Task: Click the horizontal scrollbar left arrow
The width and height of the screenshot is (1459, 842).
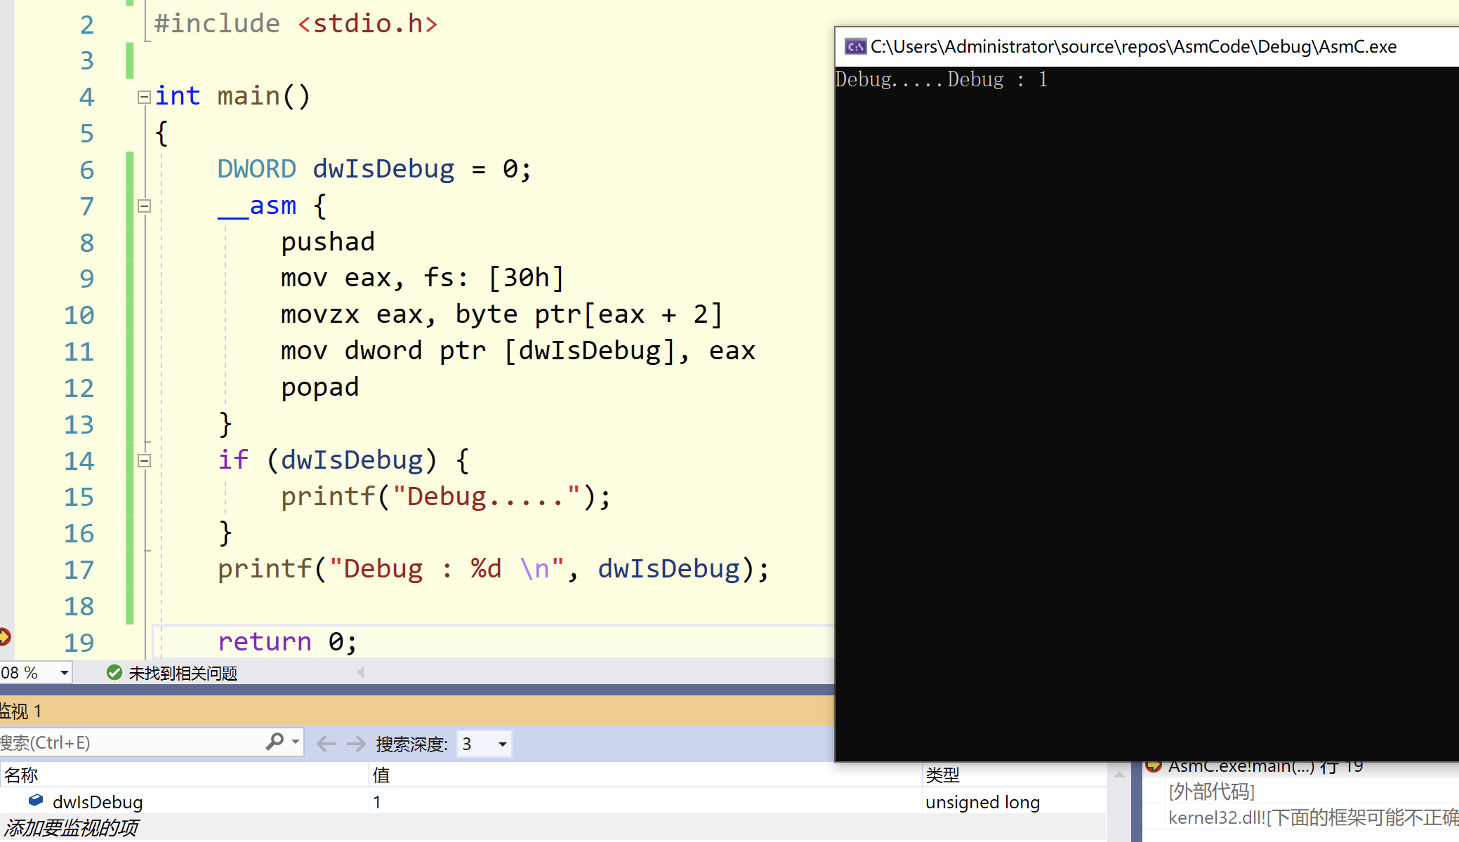Action: pyautogui.click(x=361, y=672)
